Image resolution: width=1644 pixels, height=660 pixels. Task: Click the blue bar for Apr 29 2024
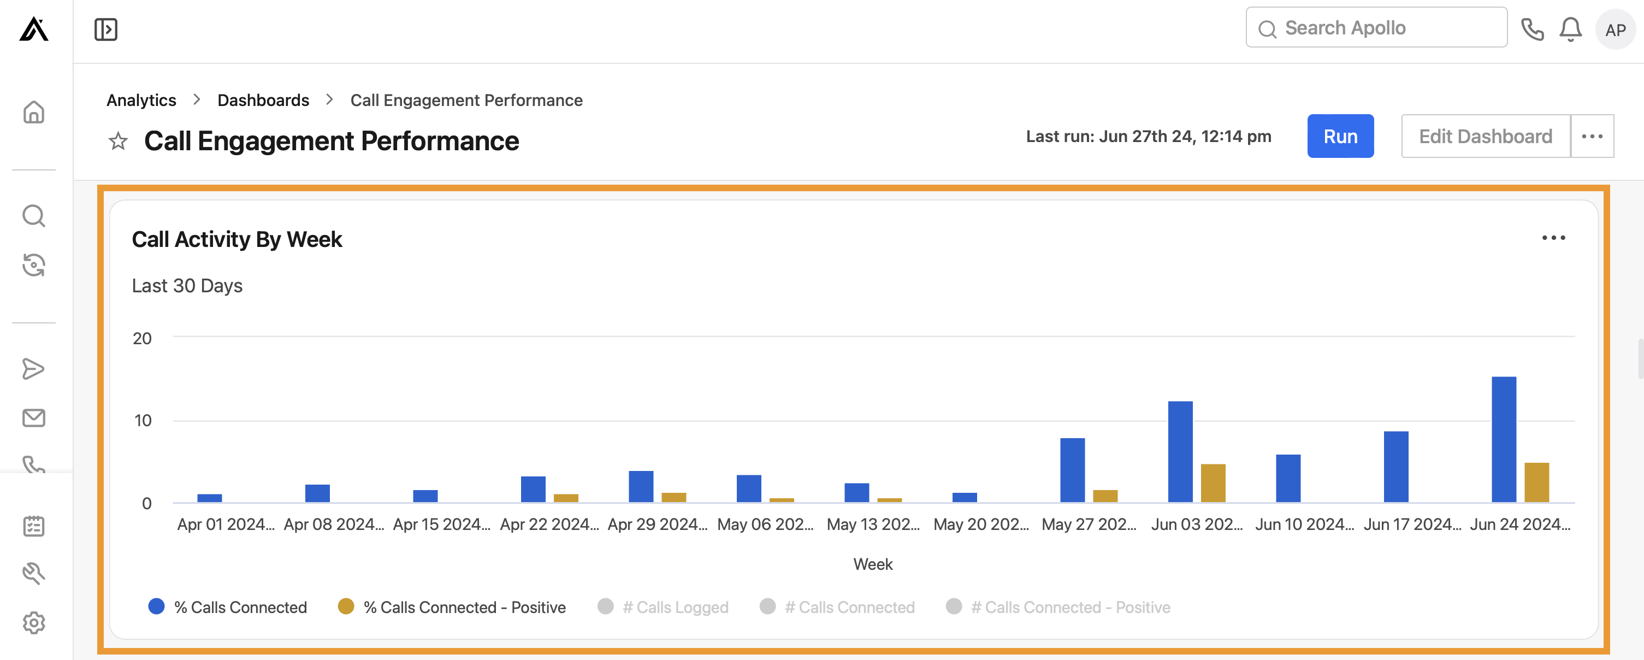(x=641, y=487)
